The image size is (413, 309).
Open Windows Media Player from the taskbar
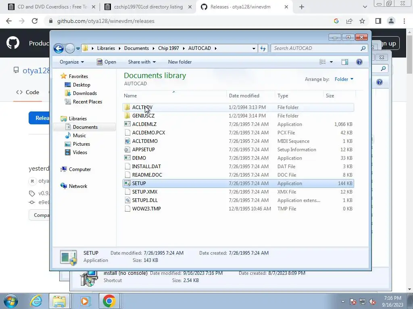pyautogui.click(x=85, y=301)
